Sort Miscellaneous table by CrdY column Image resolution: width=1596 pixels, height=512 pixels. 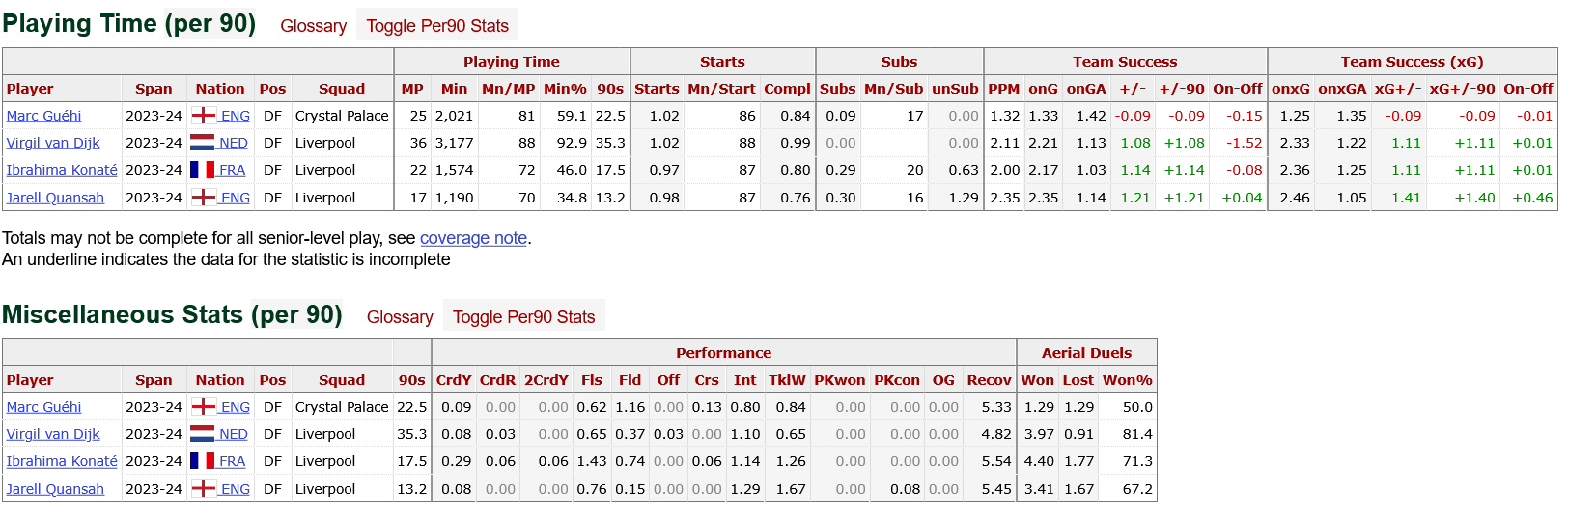click(454, 380)
